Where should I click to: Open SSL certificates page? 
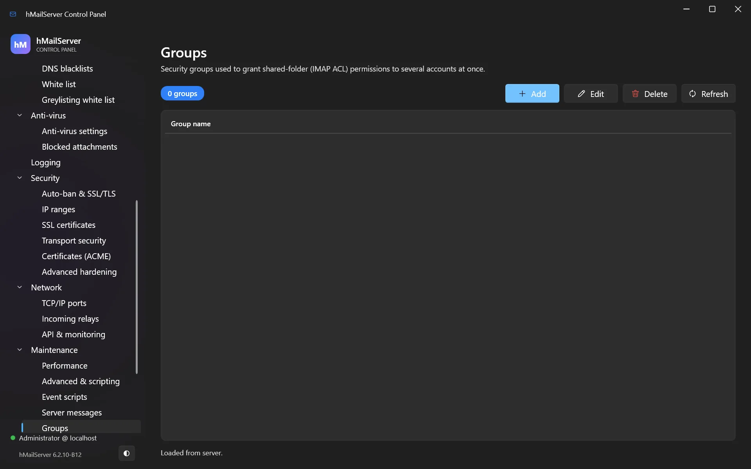(x=69, y=225)
